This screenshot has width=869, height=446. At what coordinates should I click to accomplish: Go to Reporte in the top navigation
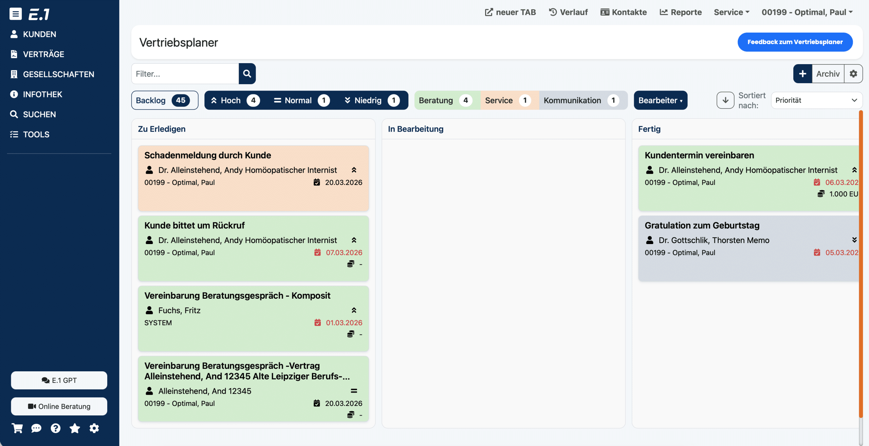click(681, 12)
